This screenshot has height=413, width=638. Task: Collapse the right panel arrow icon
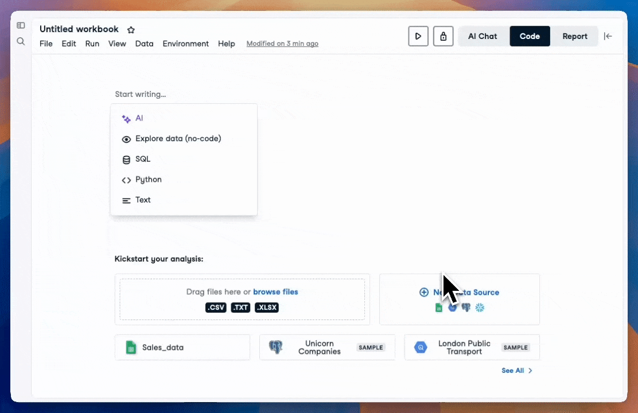(x=608, y=36)
